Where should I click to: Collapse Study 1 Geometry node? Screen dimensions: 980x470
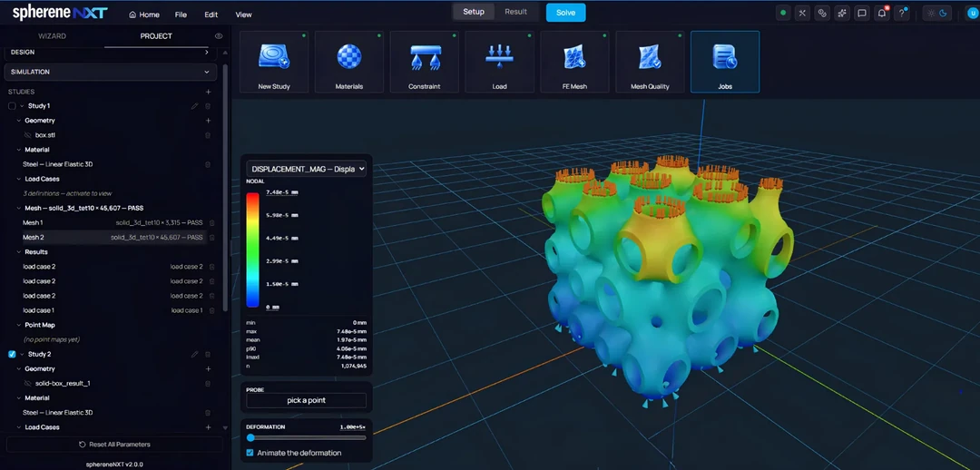[19, 121]
